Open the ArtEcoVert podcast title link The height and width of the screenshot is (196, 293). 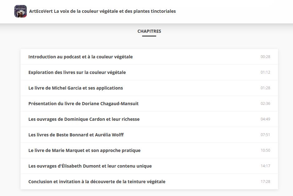[x=103, y=11]
